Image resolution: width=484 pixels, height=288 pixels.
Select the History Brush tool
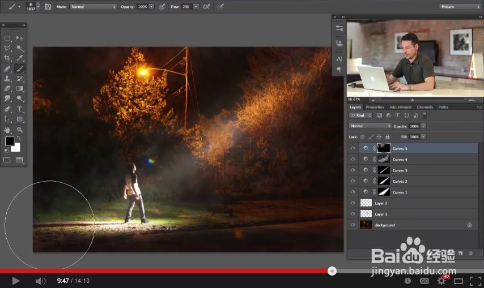tap(19, 79)
